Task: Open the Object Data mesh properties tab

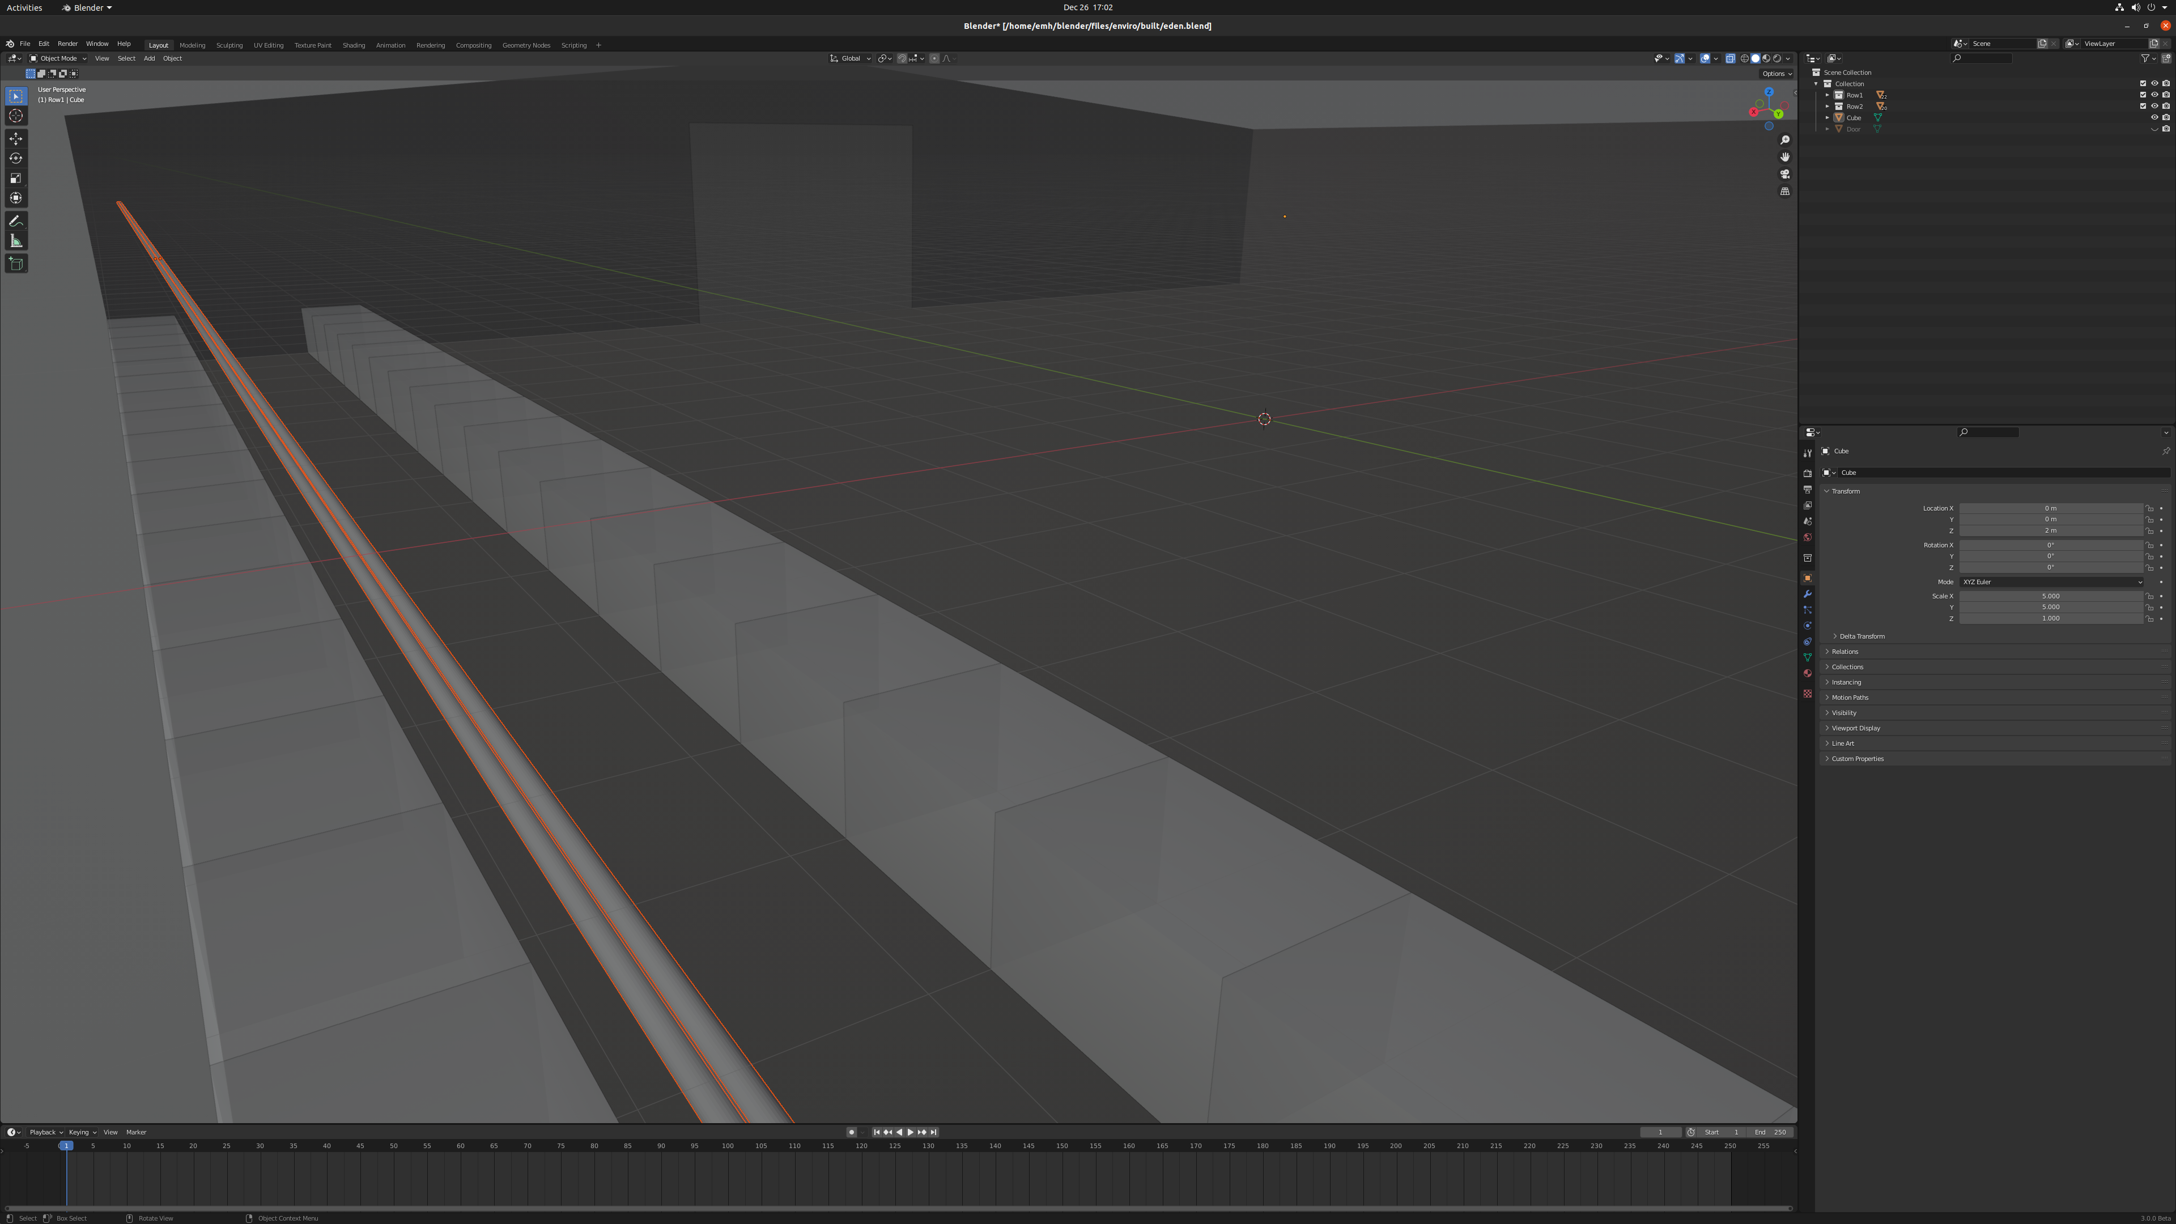Action: pos(1808,657)
